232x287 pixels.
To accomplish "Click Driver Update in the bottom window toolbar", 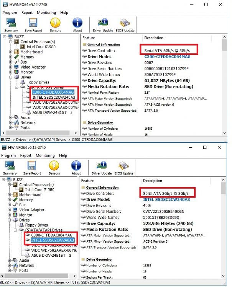I will point(101,168).
